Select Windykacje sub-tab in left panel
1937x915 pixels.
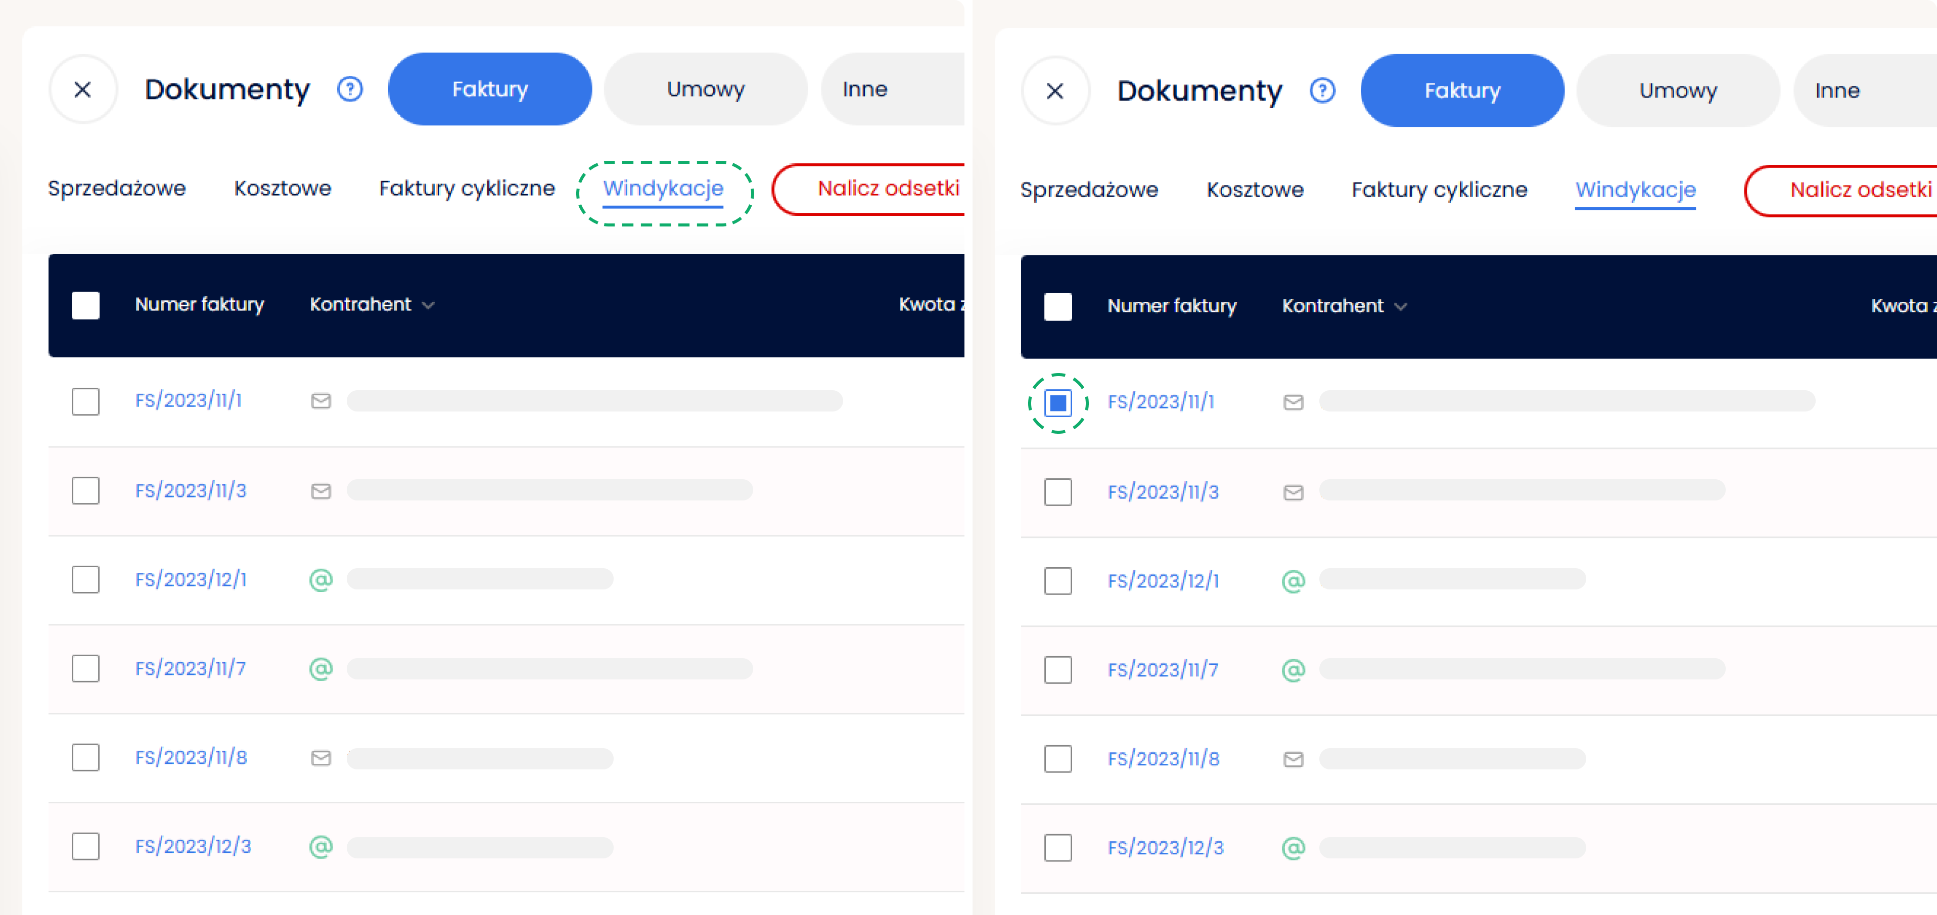pyautogui.click(x=663, y=188)
